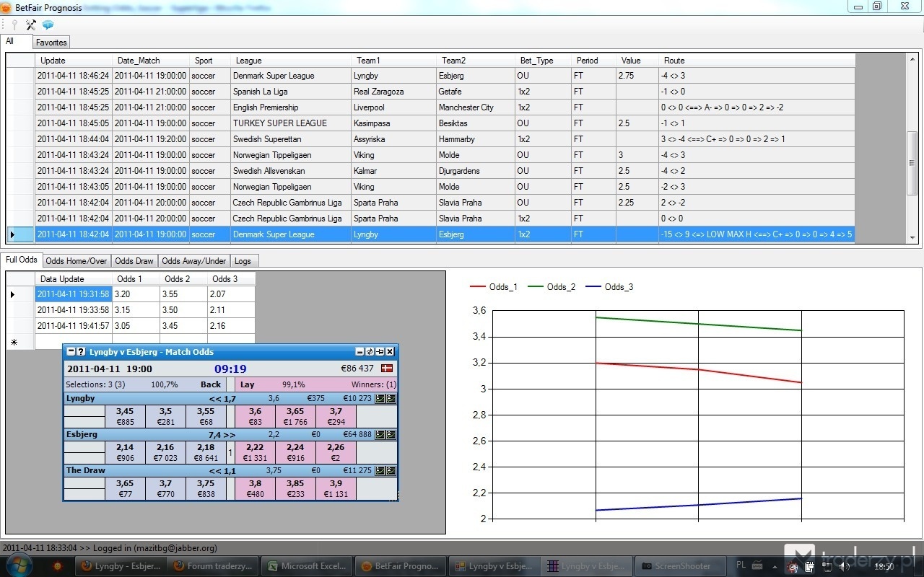Click the volume icon in system tray
The image size is (924, 577).
844,567
